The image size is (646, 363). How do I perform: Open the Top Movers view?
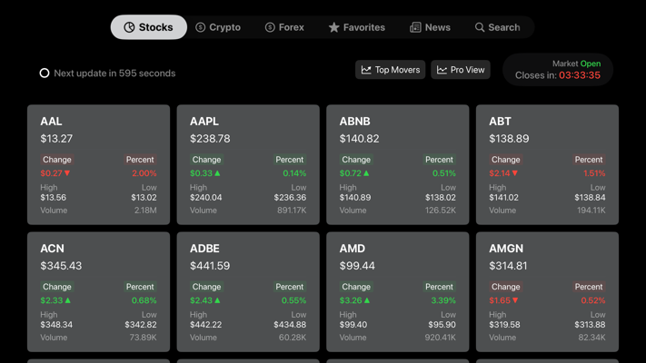(x=390, y=70)
